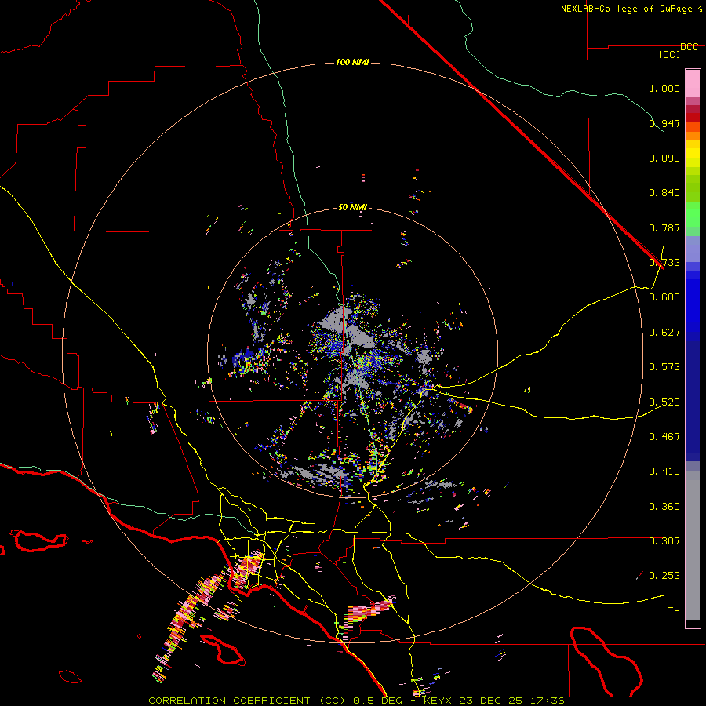The width and height of the screenshot is (706, 706).
Task: Pick the bright green color bar segment
Action: point(693,214)
